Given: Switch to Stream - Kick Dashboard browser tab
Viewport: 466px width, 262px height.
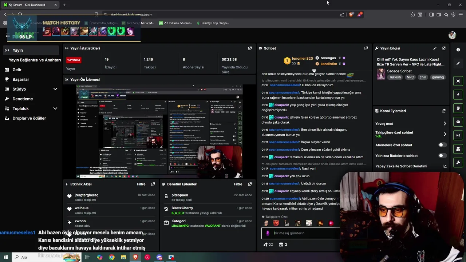Looking at the screenshot, I should 31,5.
